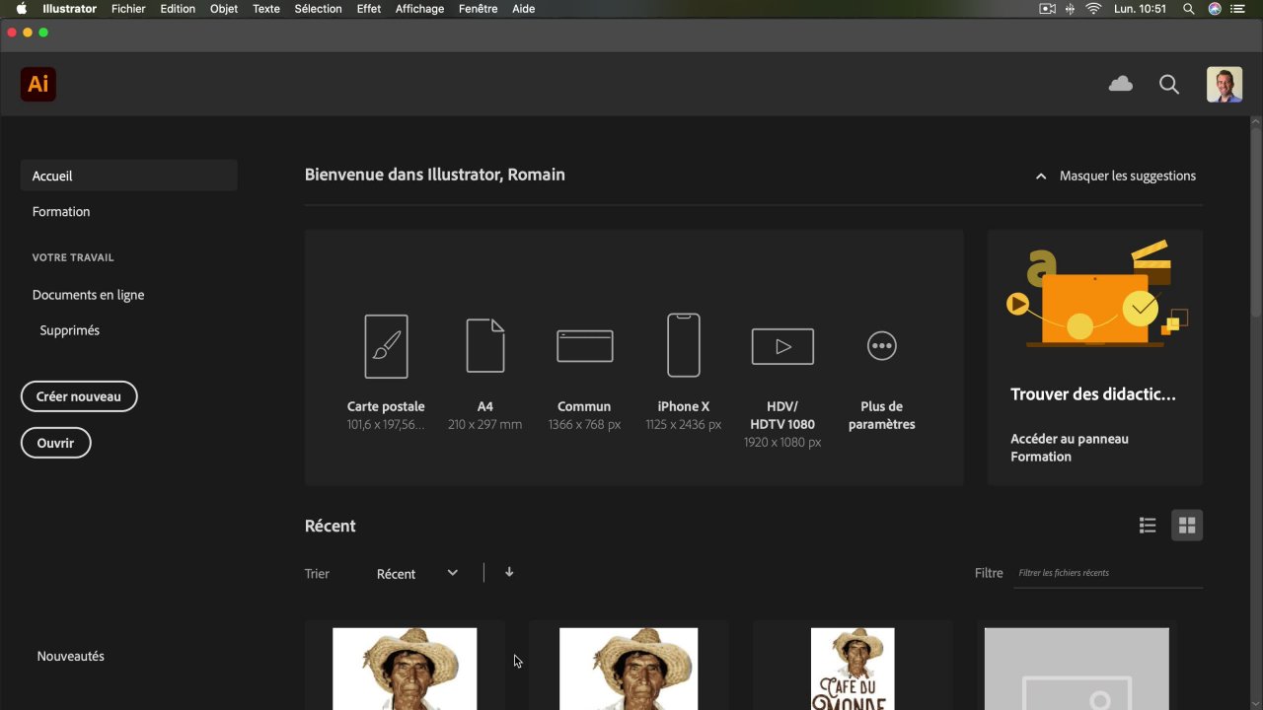This screenshot has height=710, width=1263.
Task: Choose the Commun web preset icon
Action: click(x=584, y=346)
